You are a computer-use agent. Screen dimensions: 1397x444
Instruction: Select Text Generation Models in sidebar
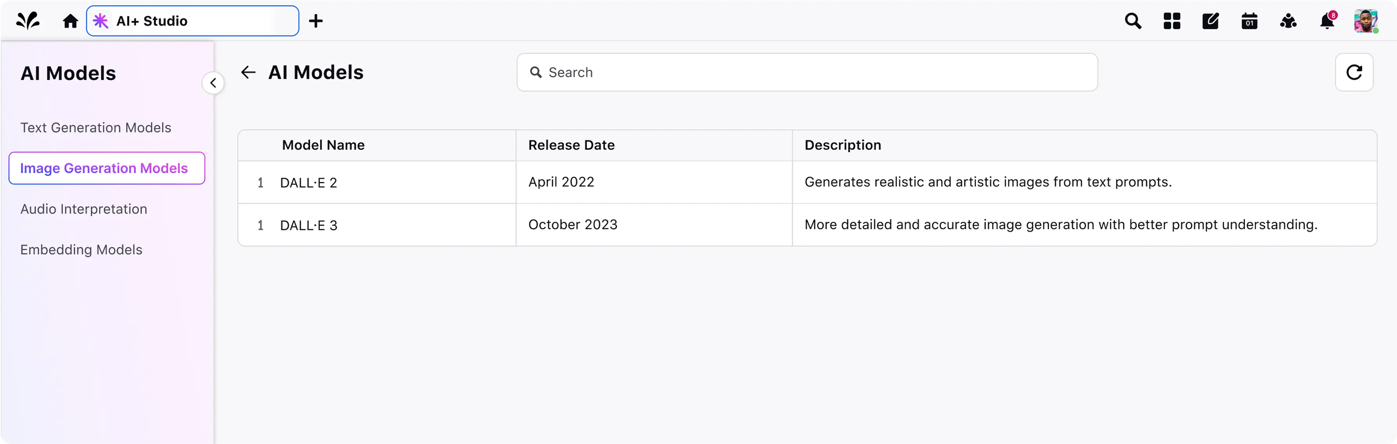pos(96,128)
